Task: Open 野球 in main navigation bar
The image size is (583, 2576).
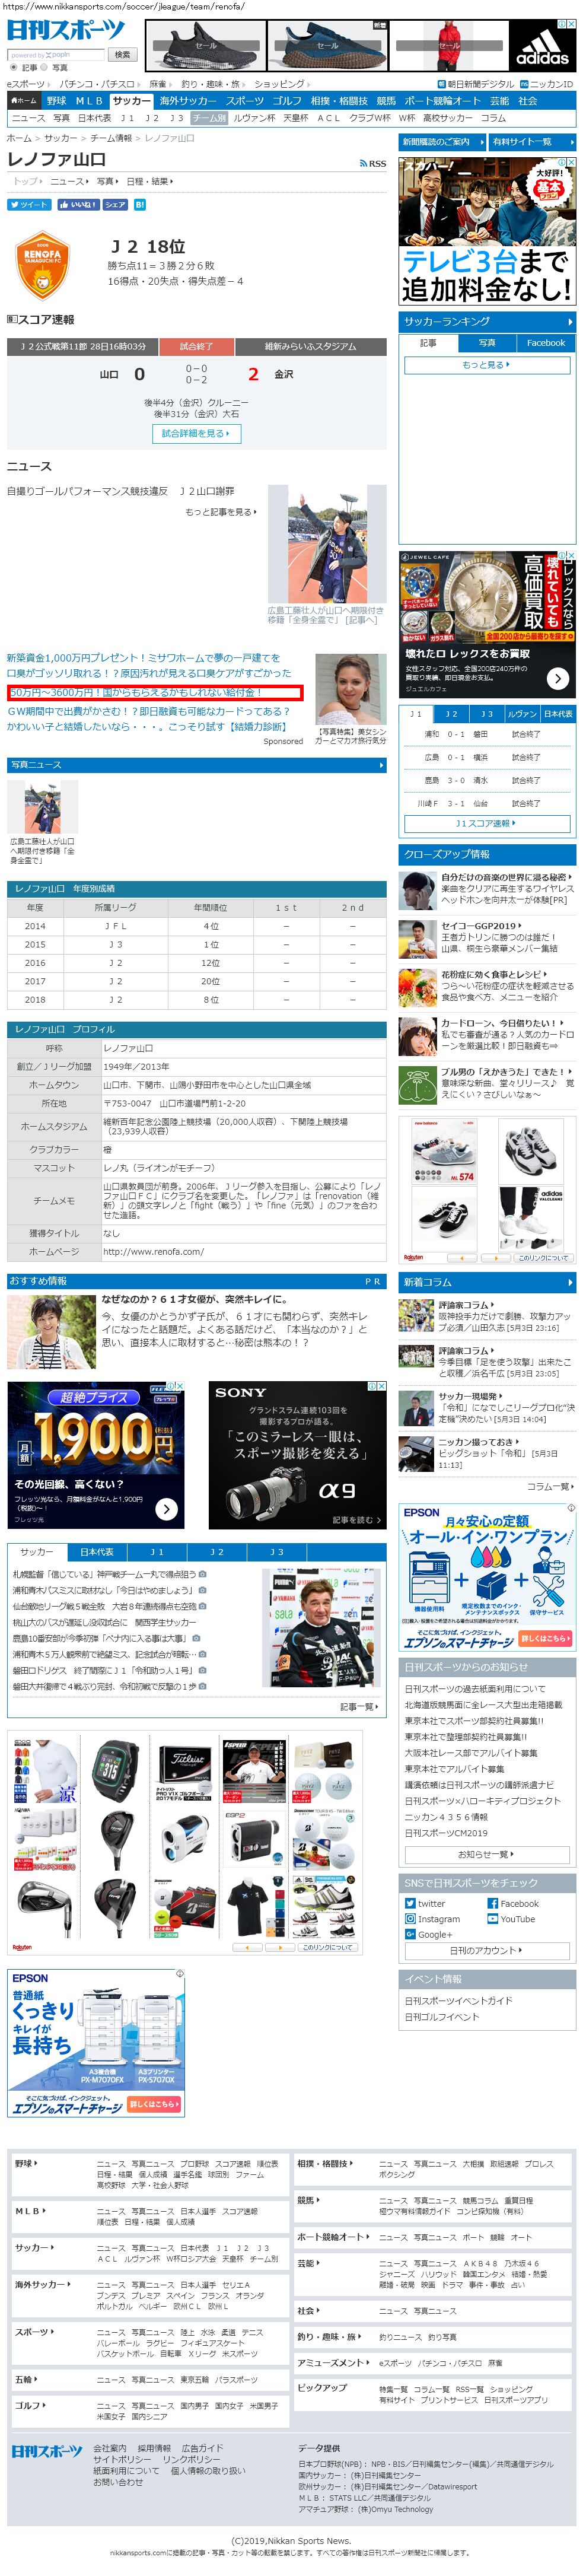Action: [x=57, y=101]
